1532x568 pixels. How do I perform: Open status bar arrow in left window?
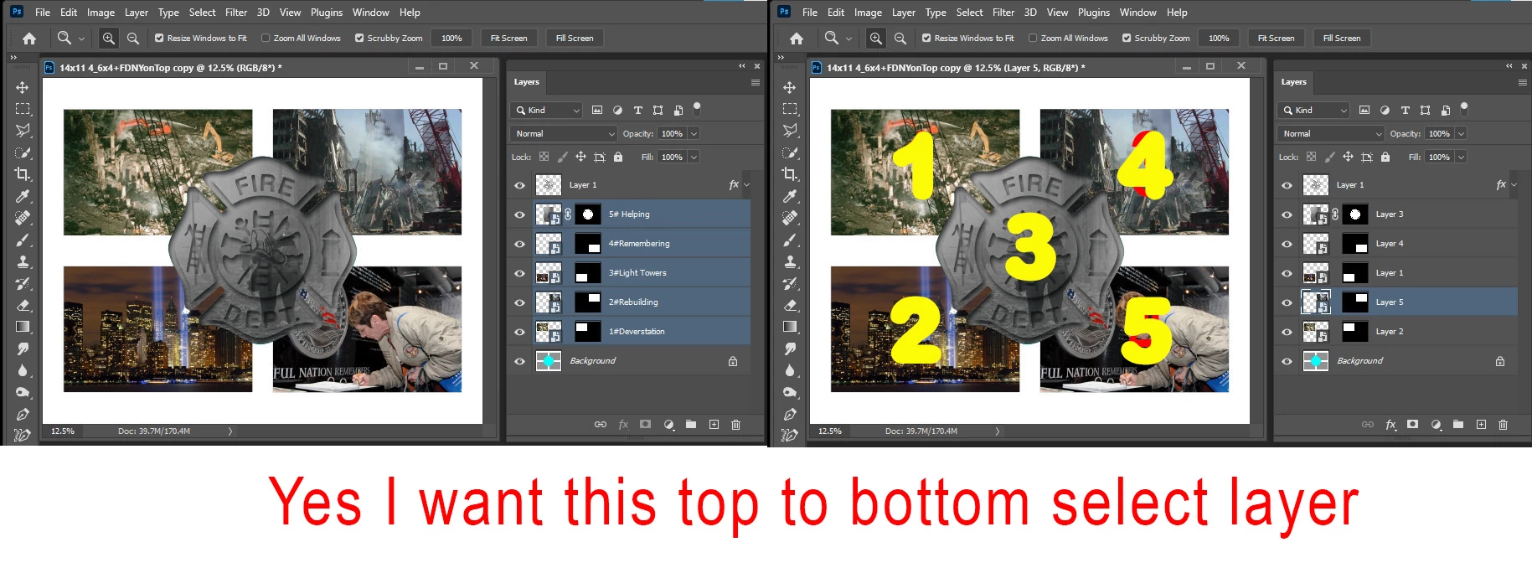pos(230,431)
